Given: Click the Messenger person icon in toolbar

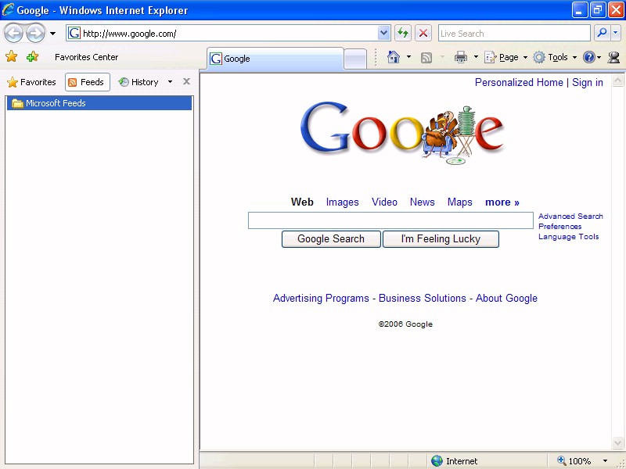Looking at the screenshot, I should click(x=613, y=57).
